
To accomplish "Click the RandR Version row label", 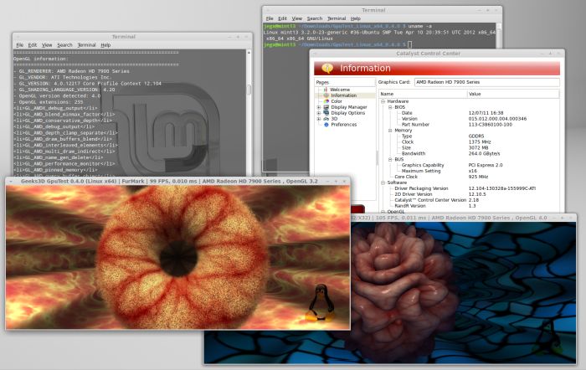I will coord(410,206).
